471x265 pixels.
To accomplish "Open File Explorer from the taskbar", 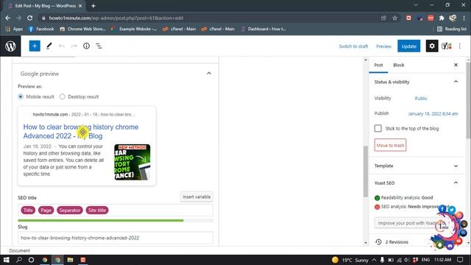I will tap(70, 260).
